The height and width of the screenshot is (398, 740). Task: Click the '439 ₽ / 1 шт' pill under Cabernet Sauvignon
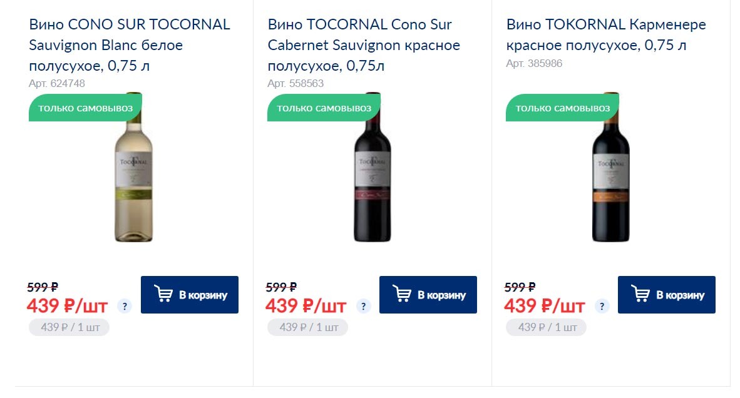coord(307,327)
